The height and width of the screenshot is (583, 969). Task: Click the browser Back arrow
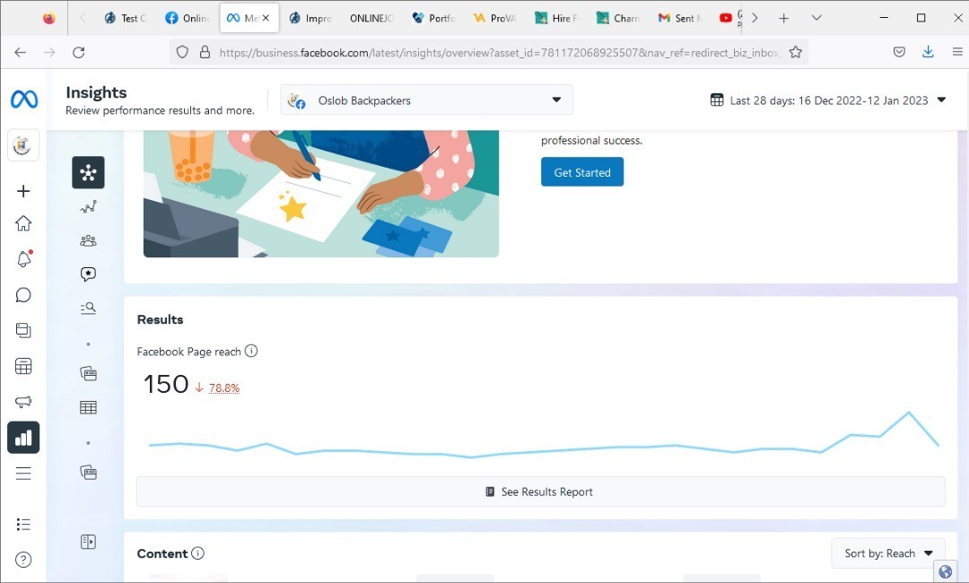(21, 53)
